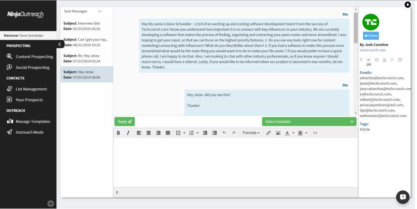
Task: Open the prospect's YouTube profile icon
Action: [384, 60]
